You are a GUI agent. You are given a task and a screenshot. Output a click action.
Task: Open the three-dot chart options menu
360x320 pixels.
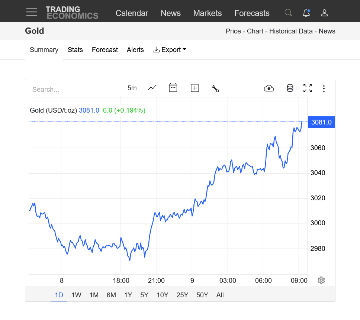click(324, 88)
